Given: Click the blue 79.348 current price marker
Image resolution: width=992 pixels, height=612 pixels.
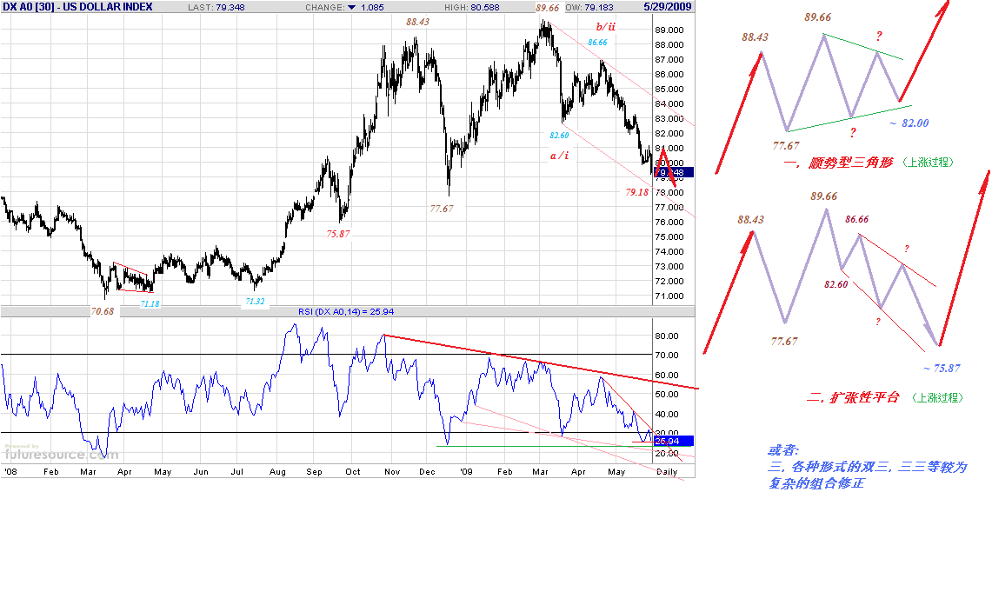Looking at the screenshot, I should pyautogui.click(x=673, y=172).
